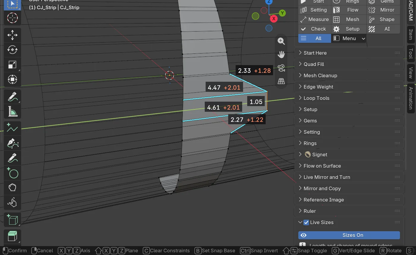Click the red X axis gizmo

274,19
